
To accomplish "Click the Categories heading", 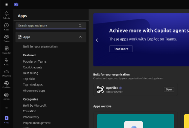I will point(31,100).
